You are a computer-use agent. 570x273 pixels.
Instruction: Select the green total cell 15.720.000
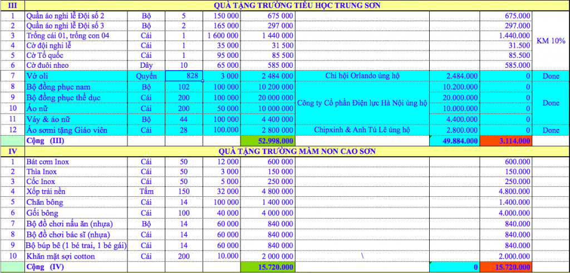click(268, 267)
